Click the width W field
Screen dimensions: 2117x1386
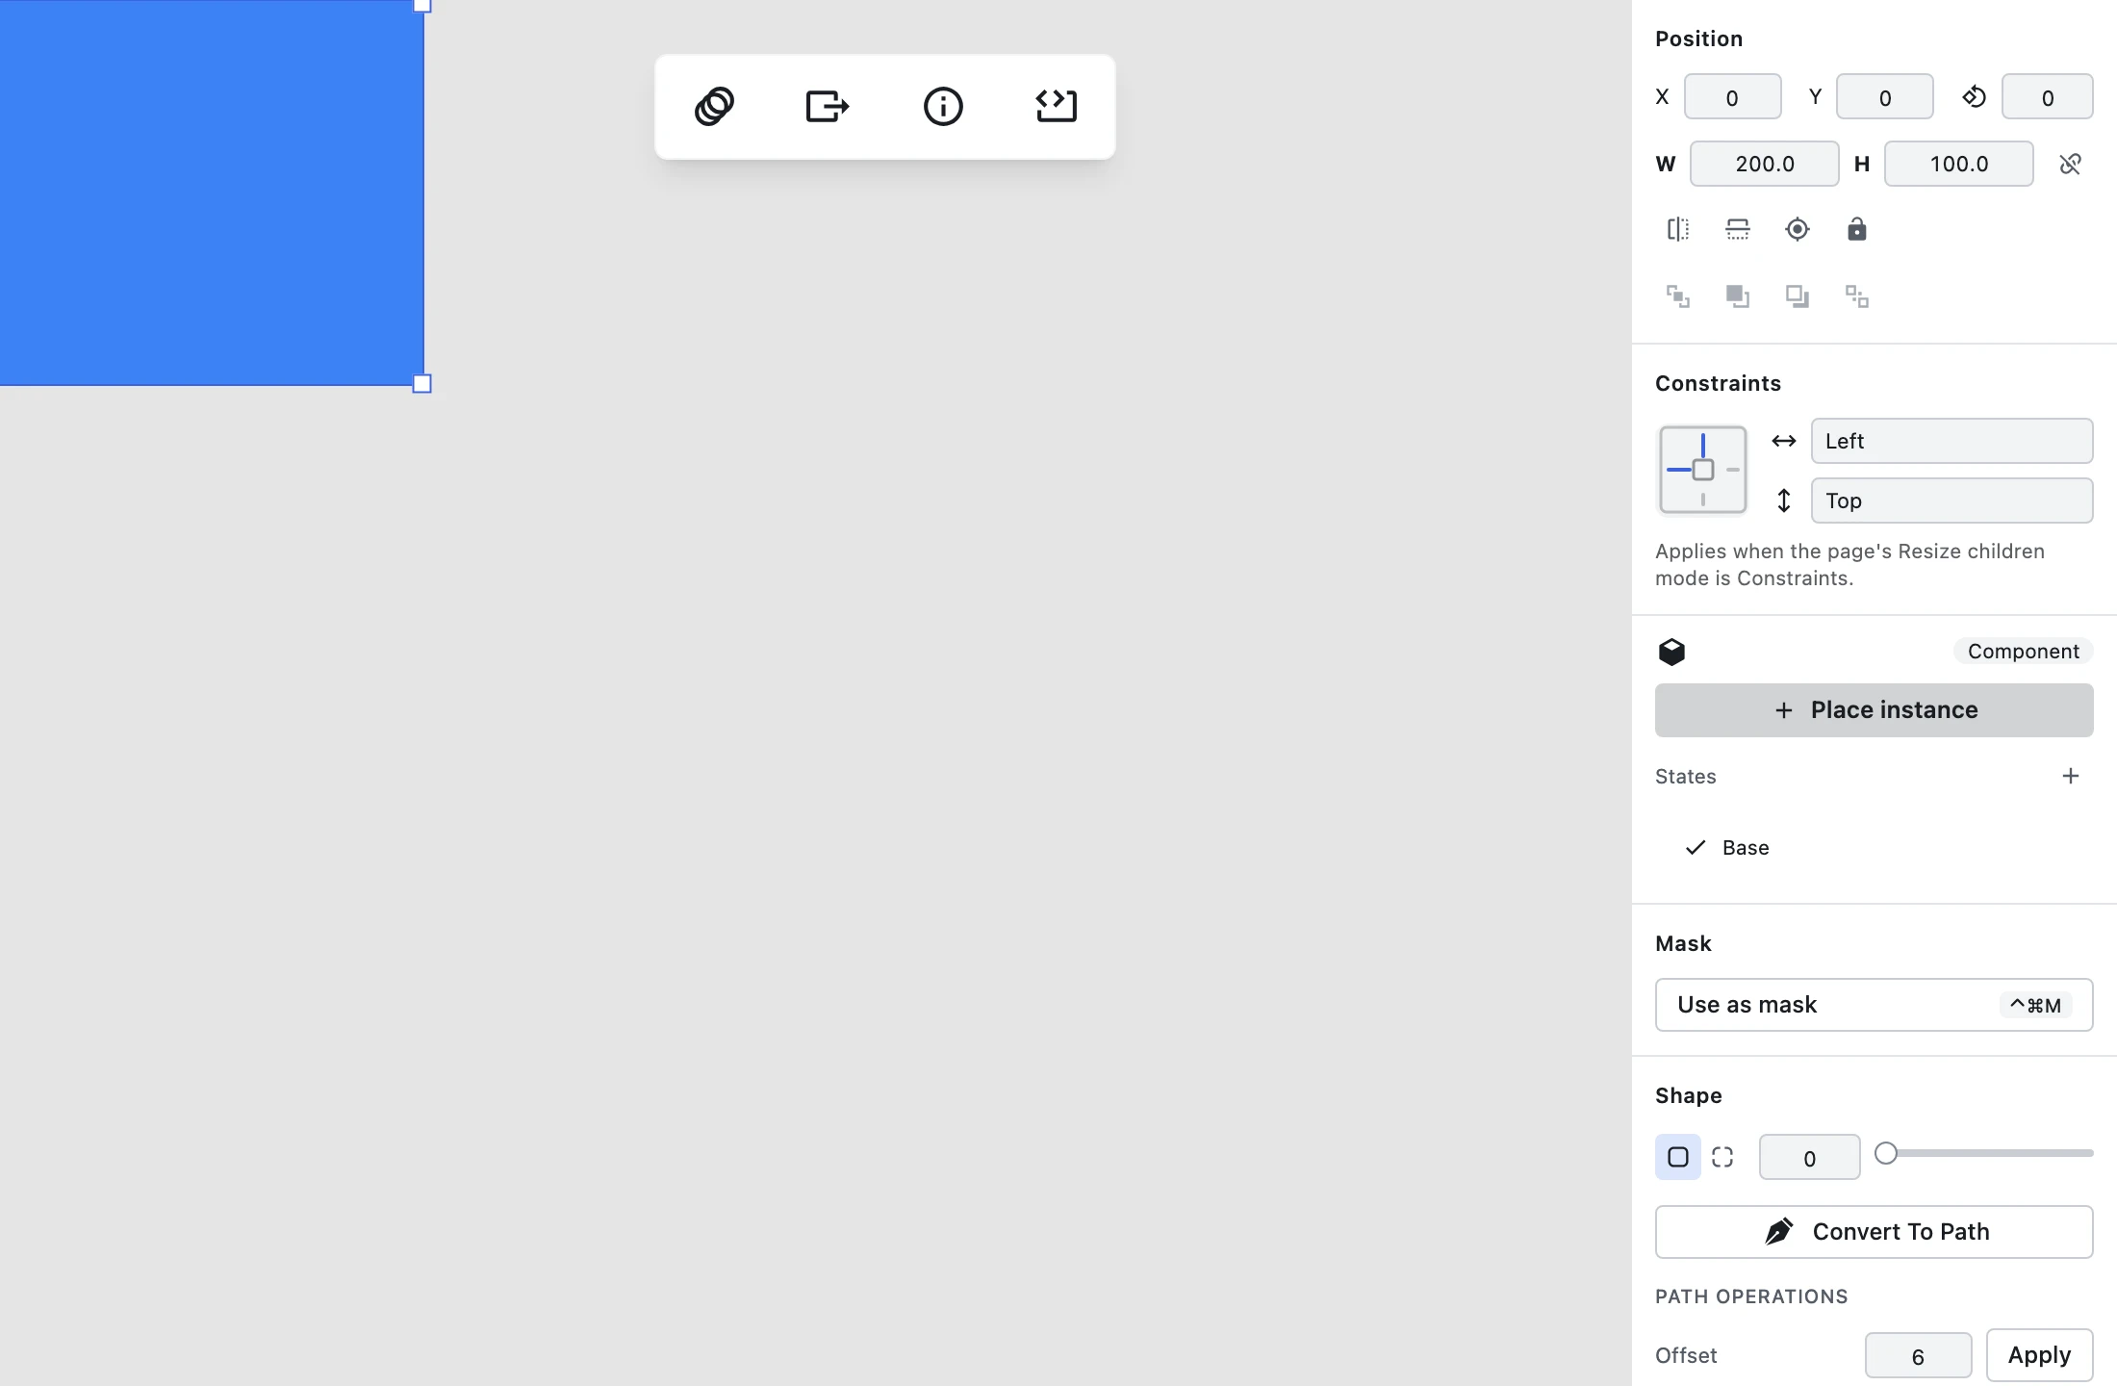(x=1764, y=164)
